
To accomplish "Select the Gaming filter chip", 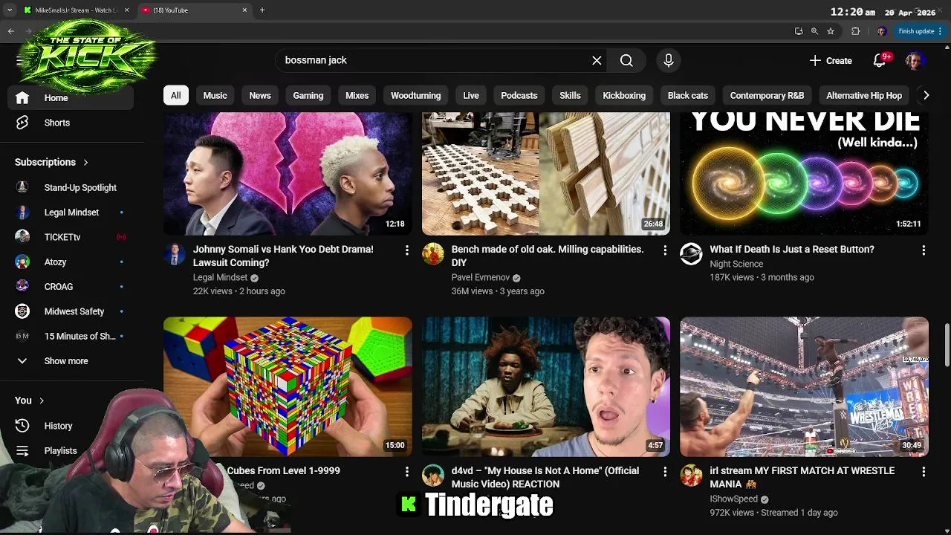I will point(308,95).
